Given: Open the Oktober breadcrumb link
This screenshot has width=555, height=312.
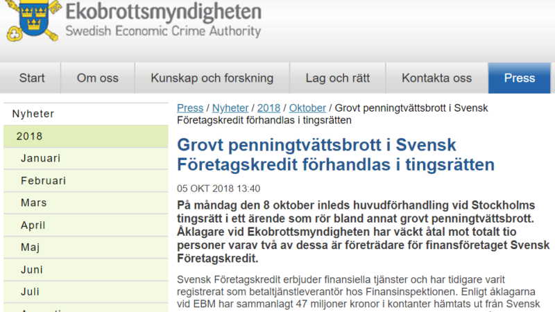Looking at the screenshot, I should [x=307, y=108].
